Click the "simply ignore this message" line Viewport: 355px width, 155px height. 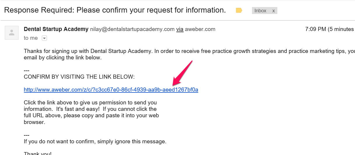[95, 142]
